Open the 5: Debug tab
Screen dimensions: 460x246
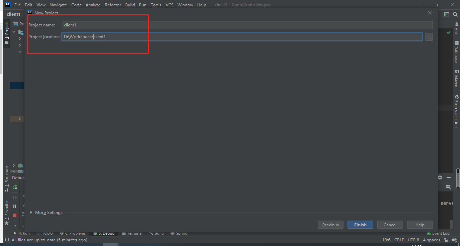click(x=104, y=233)
